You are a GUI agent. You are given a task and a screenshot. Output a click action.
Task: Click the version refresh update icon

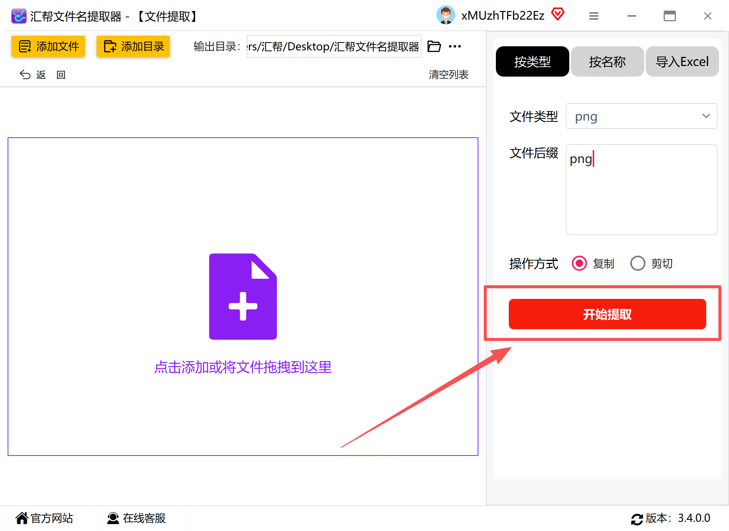[x=637, y=518]
